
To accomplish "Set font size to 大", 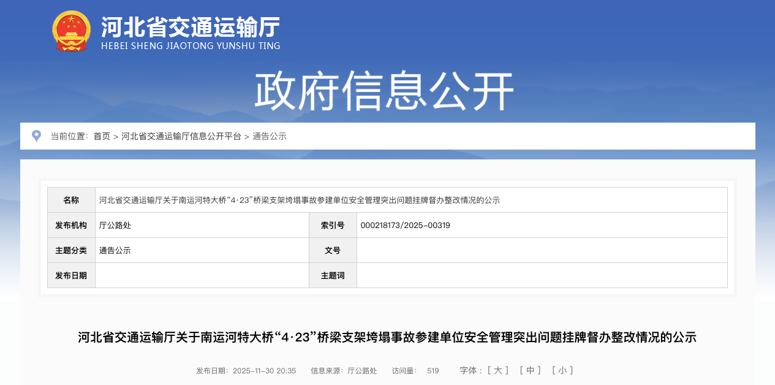I will click(x=497, y=370).
